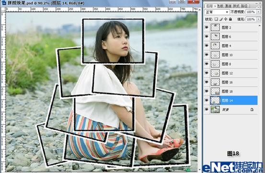Hide the 背景 background layer
This screenshot has height=173, width=265.
pyautogui.click(x=207, y=109)
